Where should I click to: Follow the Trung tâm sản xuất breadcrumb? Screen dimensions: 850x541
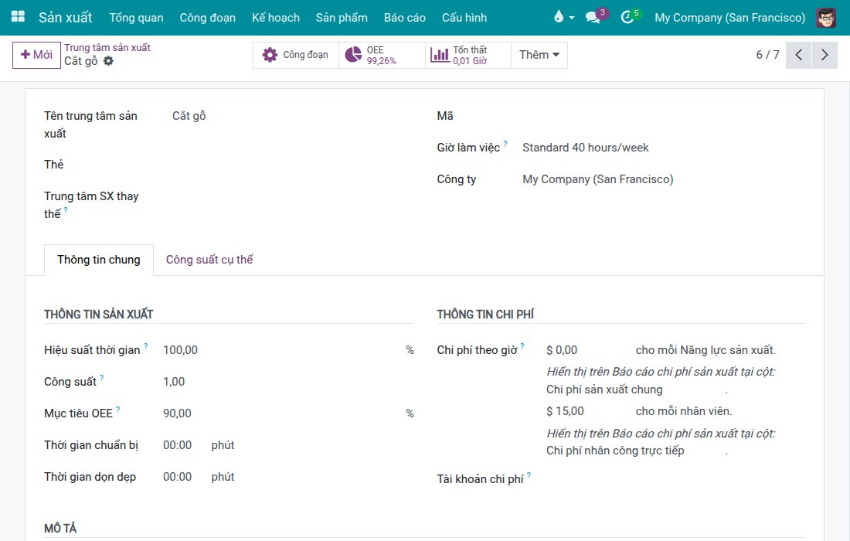click(x=107, y=48)
